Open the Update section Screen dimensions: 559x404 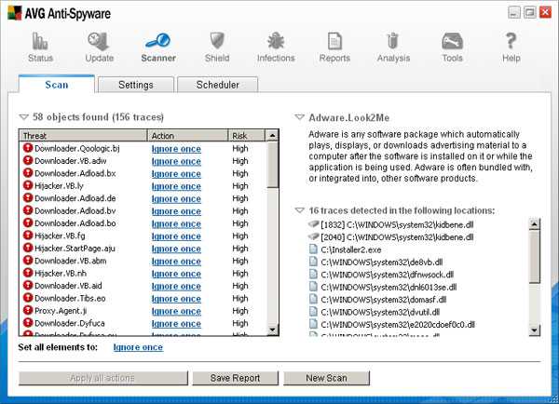tap(99, 47)
